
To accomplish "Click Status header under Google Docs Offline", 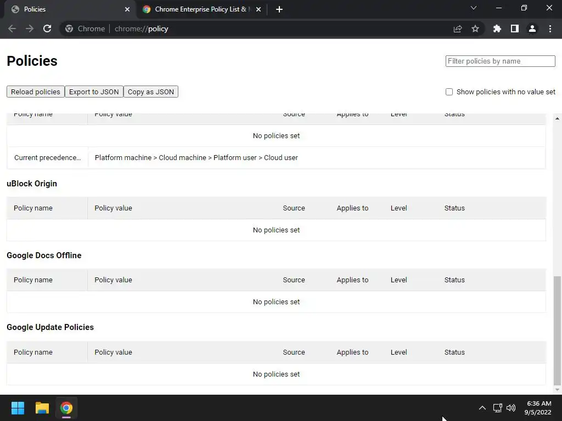I will pos(454,280).
